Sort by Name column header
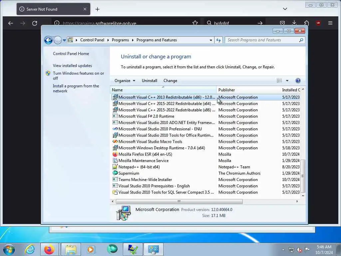 [163, 90]
